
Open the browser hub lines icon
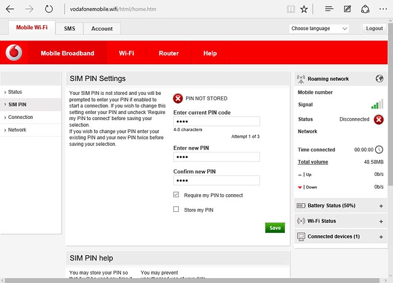pyautogui.click(x=329, y=9)
